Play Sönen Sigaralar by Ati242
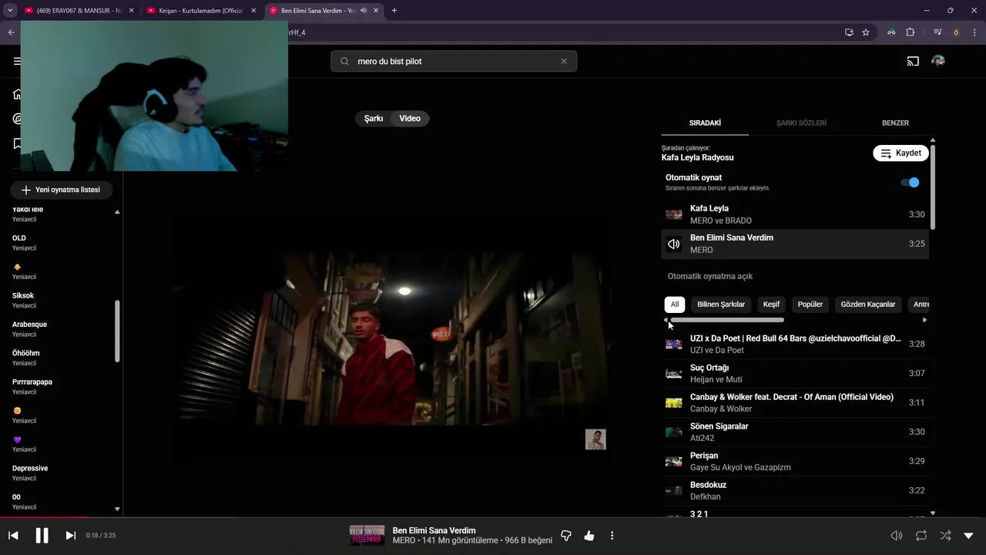The width and height of the screenshot is (986, 555). click(795, 432)
